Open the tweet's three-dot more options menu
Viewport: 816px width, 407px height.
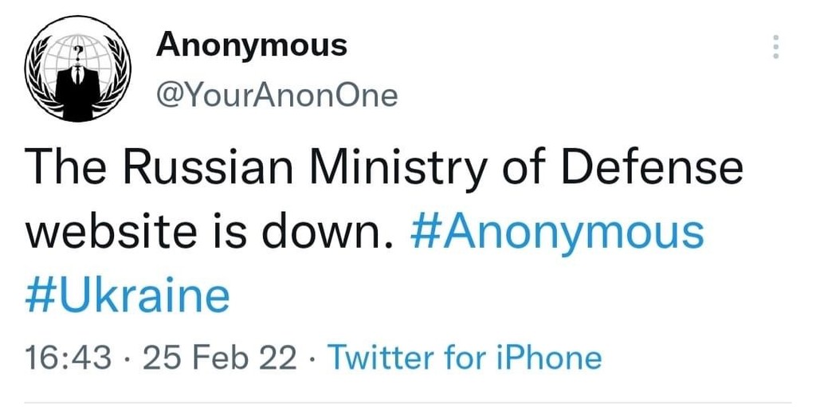775,47
